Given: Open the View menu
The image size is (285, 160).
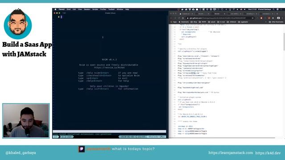Looking at the screenshot, I should click(x=80, y=9).
